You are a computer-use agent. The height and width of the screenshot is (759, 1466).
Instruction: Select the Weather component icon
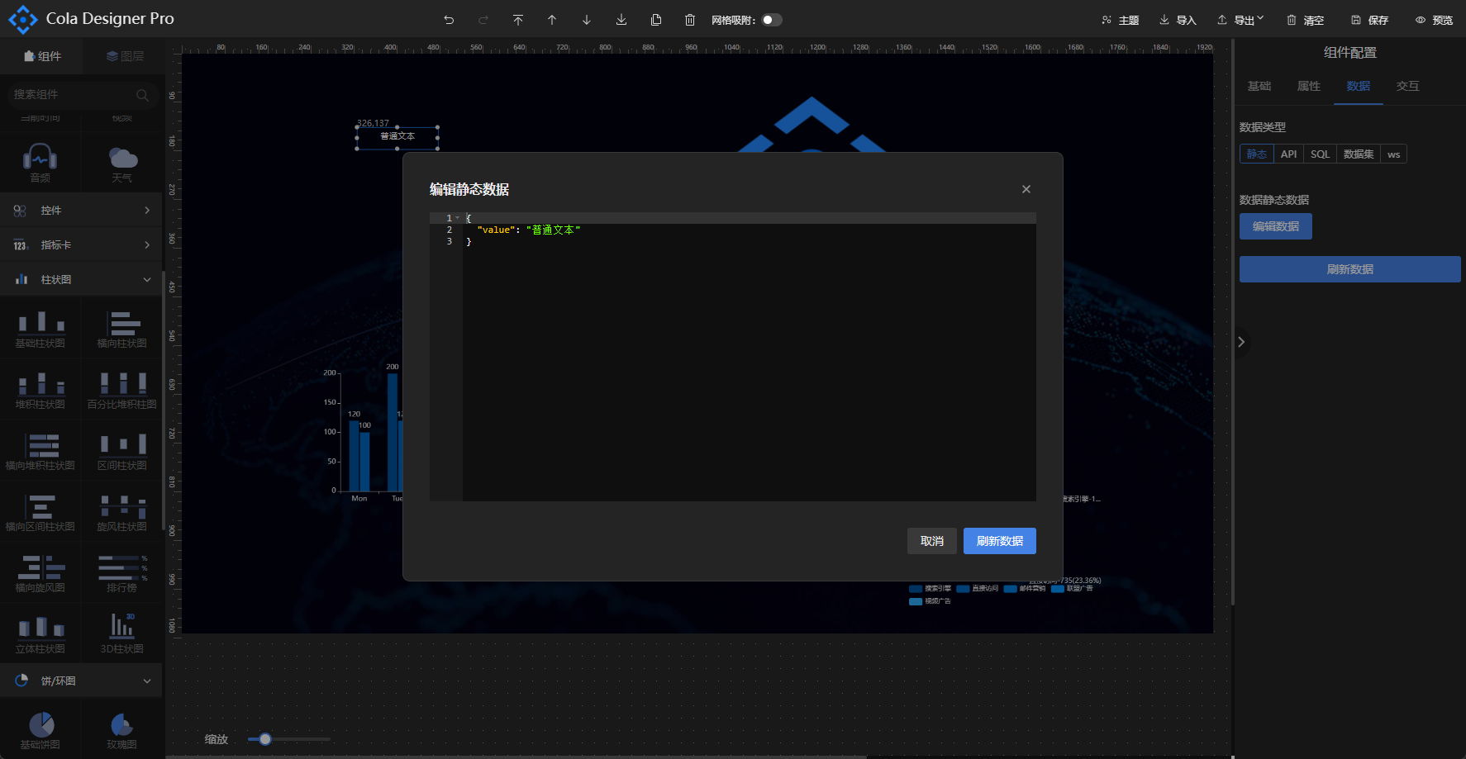tap(122, 162)
